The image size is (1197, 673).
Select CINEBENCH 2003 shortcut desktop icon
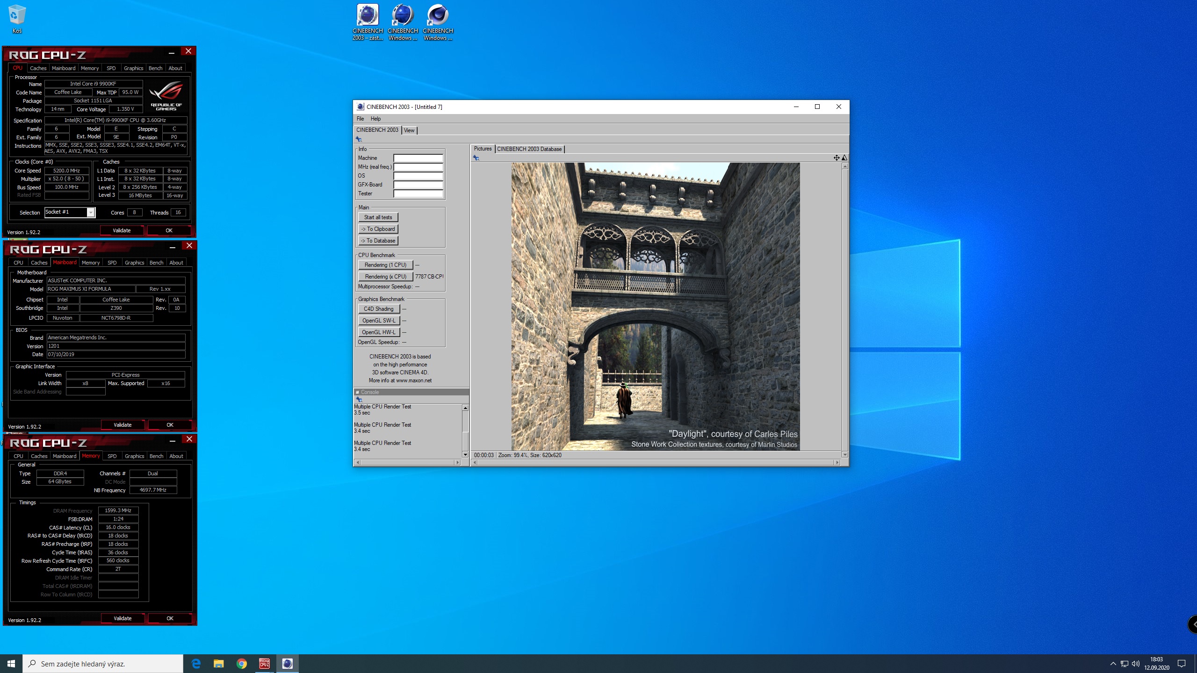(x=368, y=22)
